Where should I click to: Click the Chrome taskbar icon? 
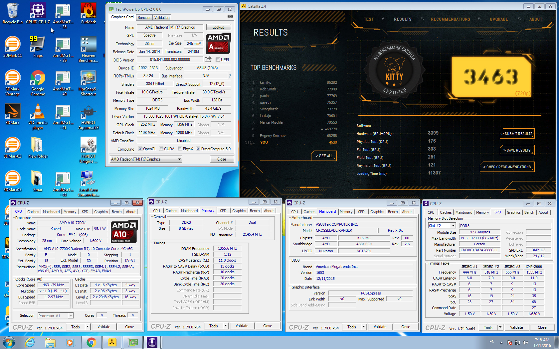pyautogui.click(x=91, y=342)
